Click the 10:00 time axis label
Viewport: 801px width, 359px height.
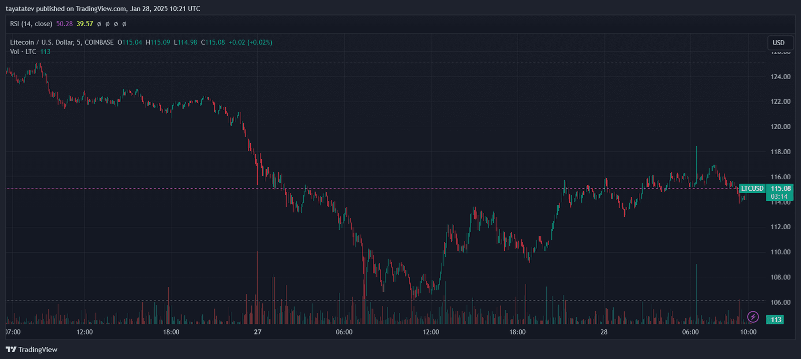tap(748, 332)
